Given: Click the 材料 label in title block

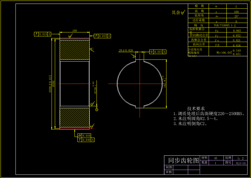Looking at the screenshot, I should coord(204,158).
